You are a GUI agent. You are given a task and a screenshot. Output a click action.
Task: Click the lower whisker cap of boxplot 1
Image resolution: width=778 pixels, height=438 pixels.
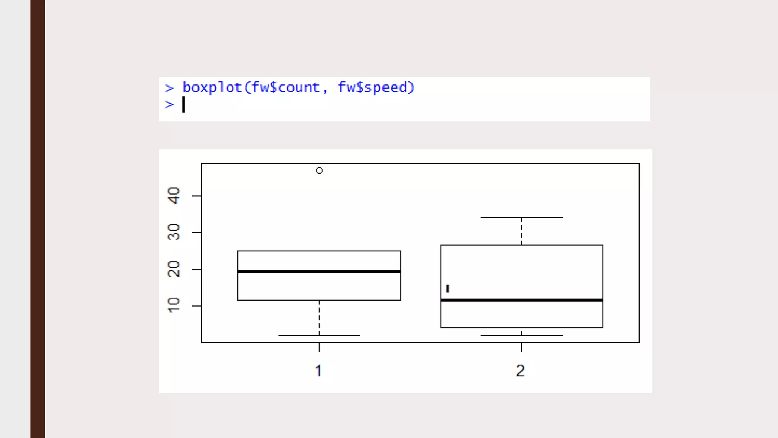tap(319, 335)
